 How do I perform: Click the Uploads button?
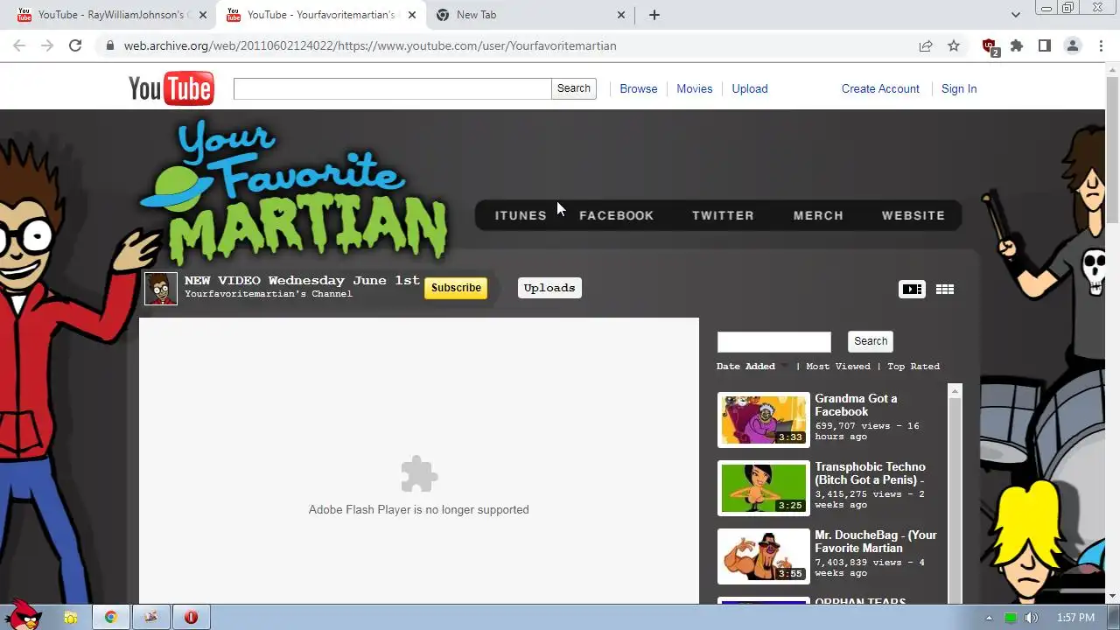point(549,288)
